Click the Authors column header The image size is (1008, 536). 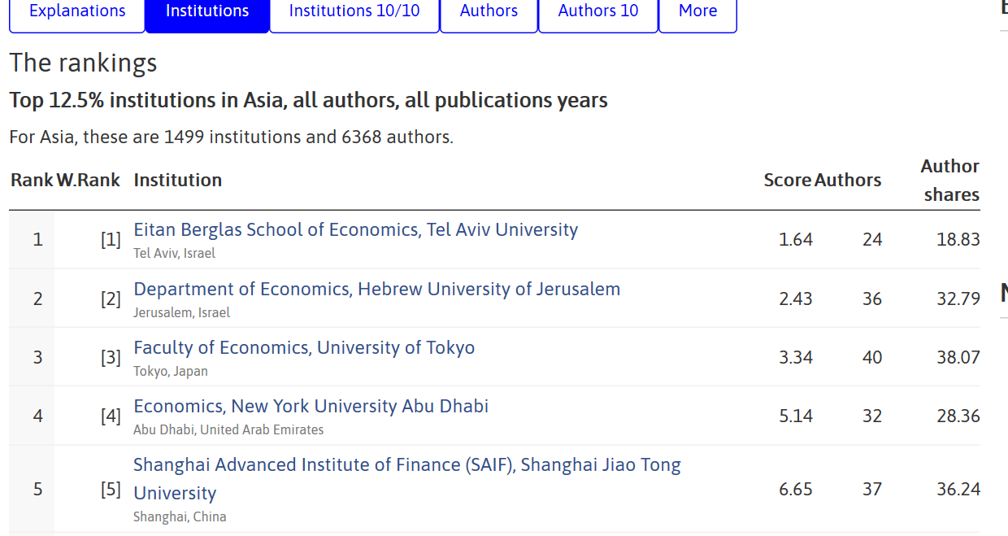tap(848, 181)
